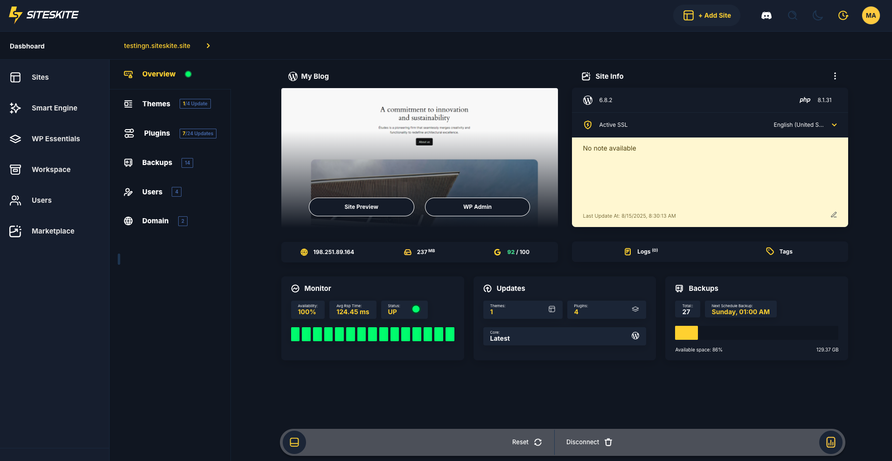Toggle dark mode moon icon
892x461 pixels.
coord(818,15)
